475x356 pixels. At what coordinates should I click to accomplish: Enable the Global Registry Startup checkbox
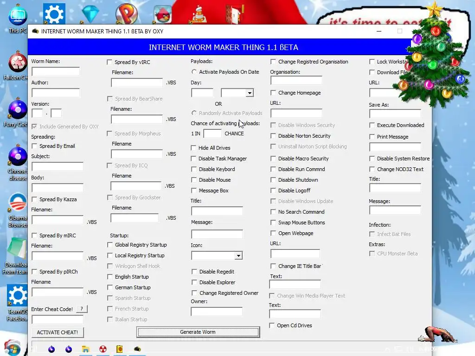pyautogui.click(x=110, y=245)
